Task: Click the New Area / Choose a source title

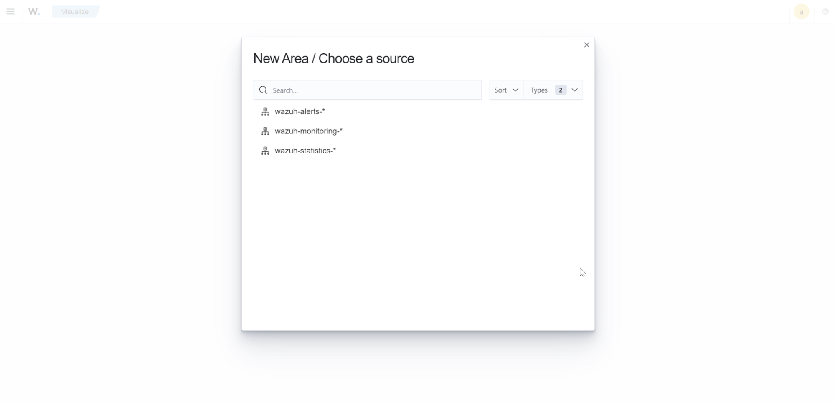Action: coord(334,58)
